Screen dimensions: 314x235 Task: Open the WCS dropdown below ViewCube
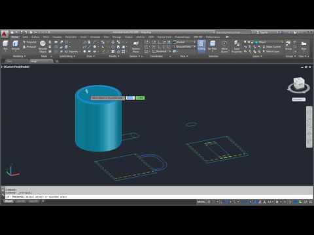coord(299,99)
